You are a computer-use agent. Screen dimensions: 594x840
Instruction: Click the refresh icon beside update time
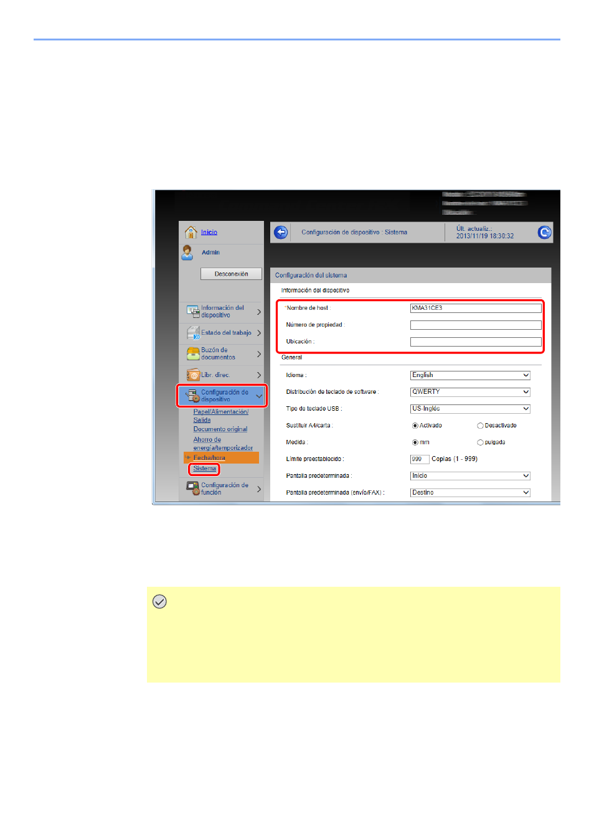tap(544, 233)
